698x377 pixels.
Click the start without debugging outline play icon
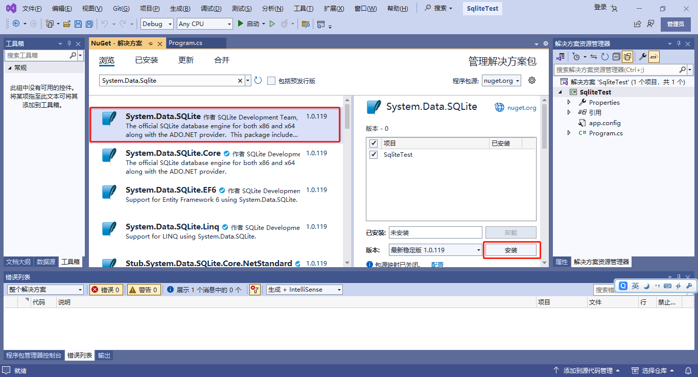[272, 23]
